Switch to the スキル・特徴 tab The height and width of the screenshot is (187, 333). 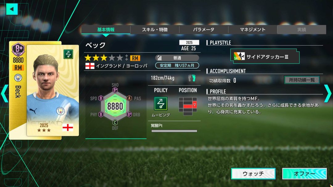pyautogui.click(x=154, y=30)
